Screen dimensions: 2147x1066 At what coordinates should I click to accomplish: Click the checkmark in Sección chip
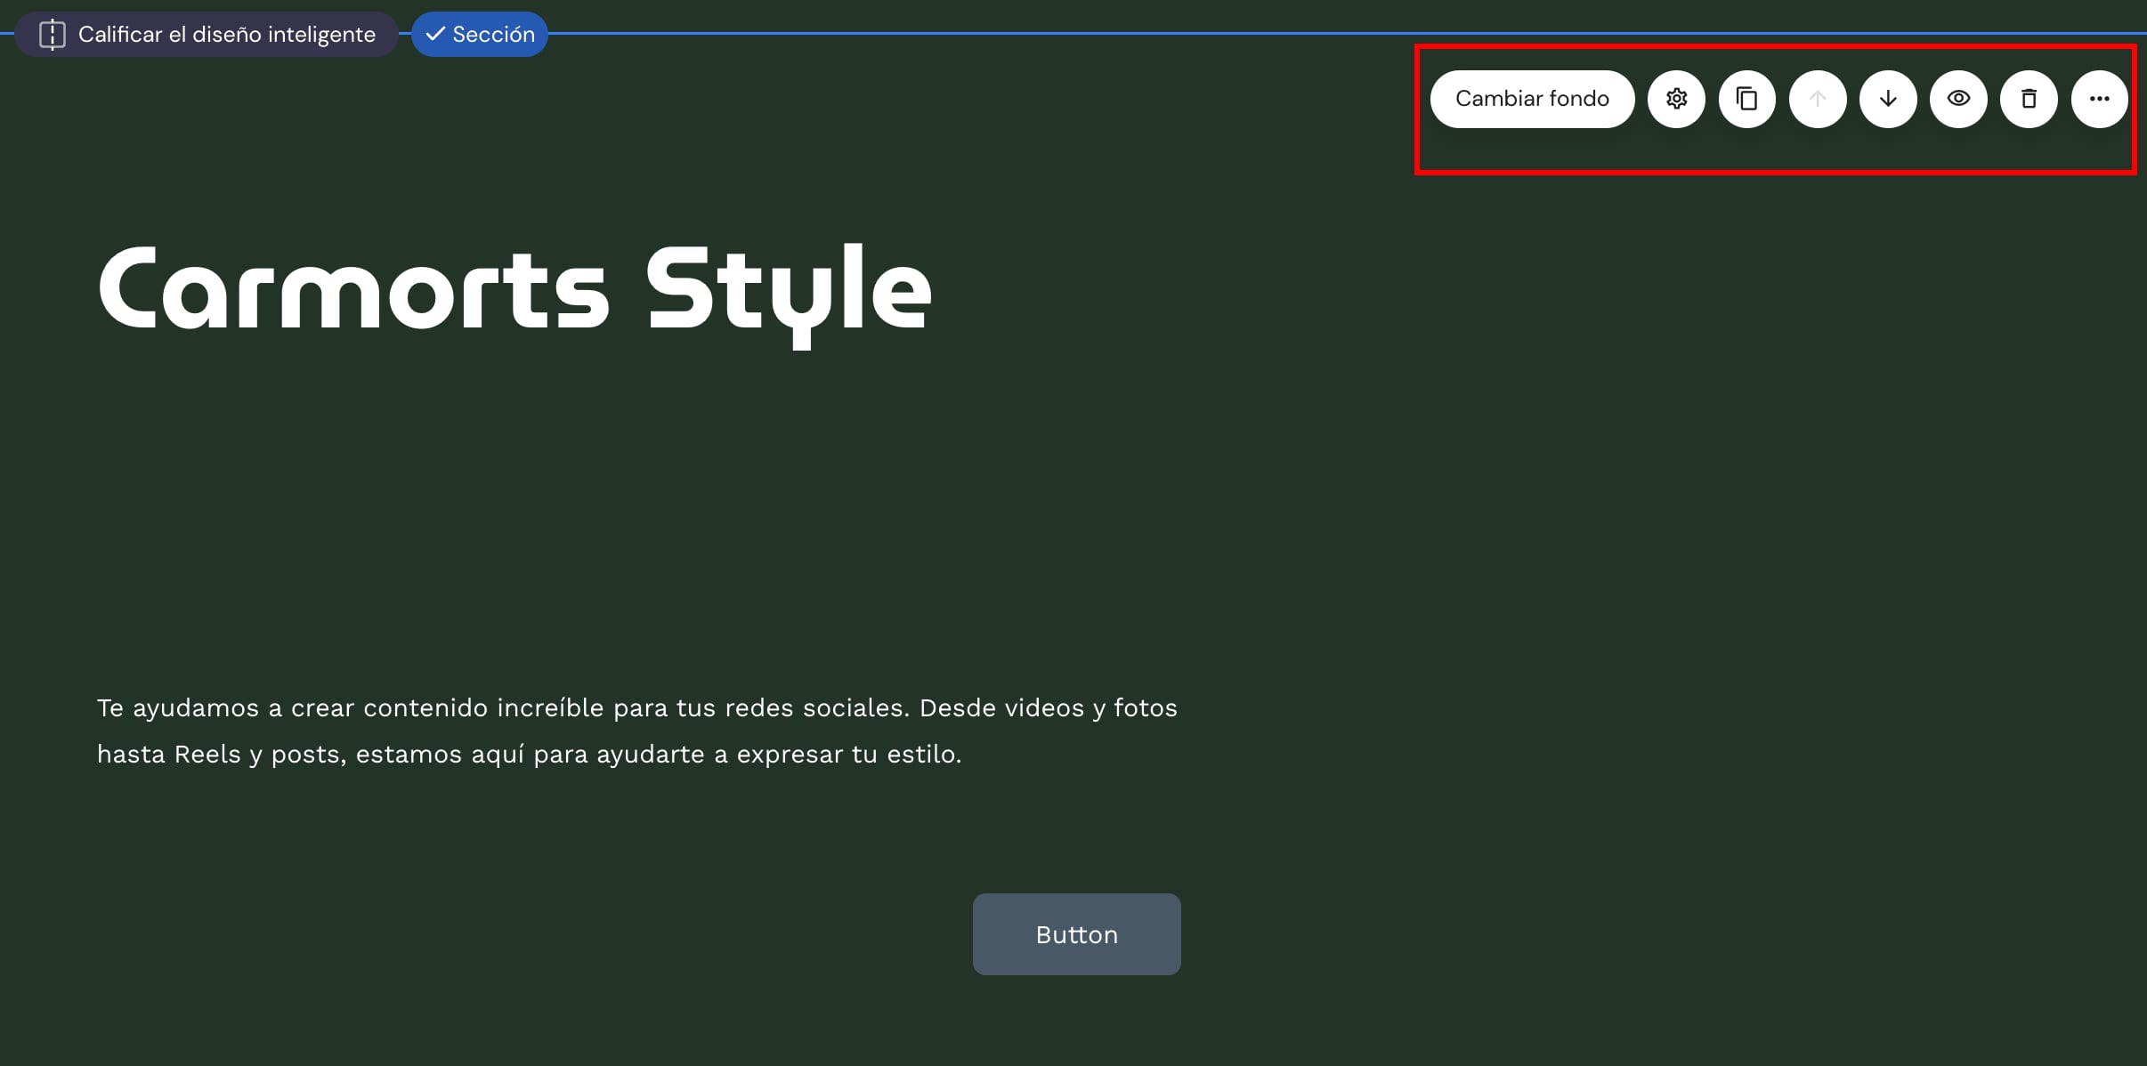(x=435, y=35)
